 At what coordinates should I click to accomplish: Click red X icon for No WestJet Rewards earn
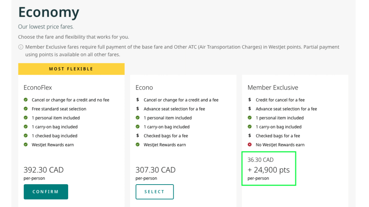[250, 145]
